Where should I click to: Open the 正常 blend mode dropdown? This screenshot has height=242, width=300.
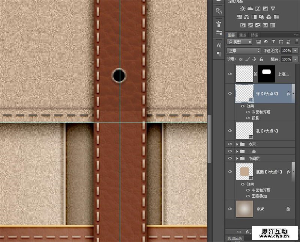point(244,50)
